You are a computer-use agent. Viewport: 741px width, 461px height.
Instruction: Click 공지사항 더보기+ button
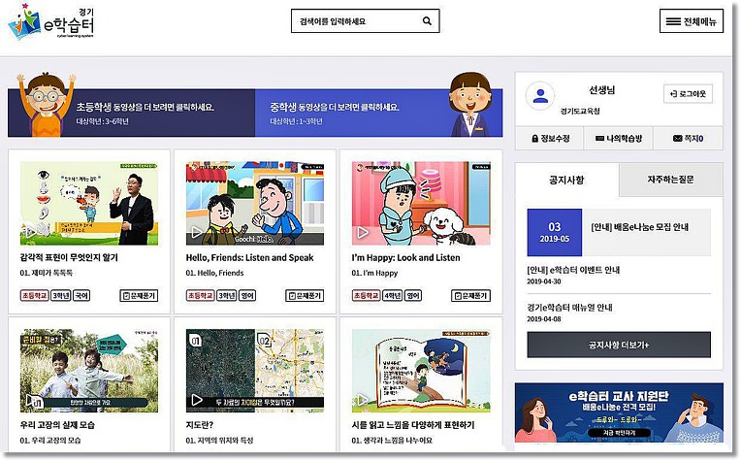(x=619, y=345)
